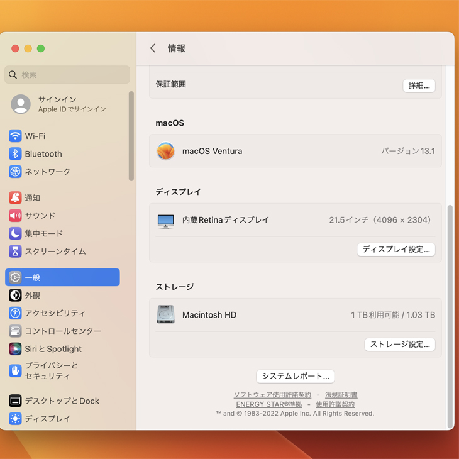The width and height of the screenshot is (459, 459).
Task: Click the 情報 pane vertical scrollbar
Action: coord(450,317)
